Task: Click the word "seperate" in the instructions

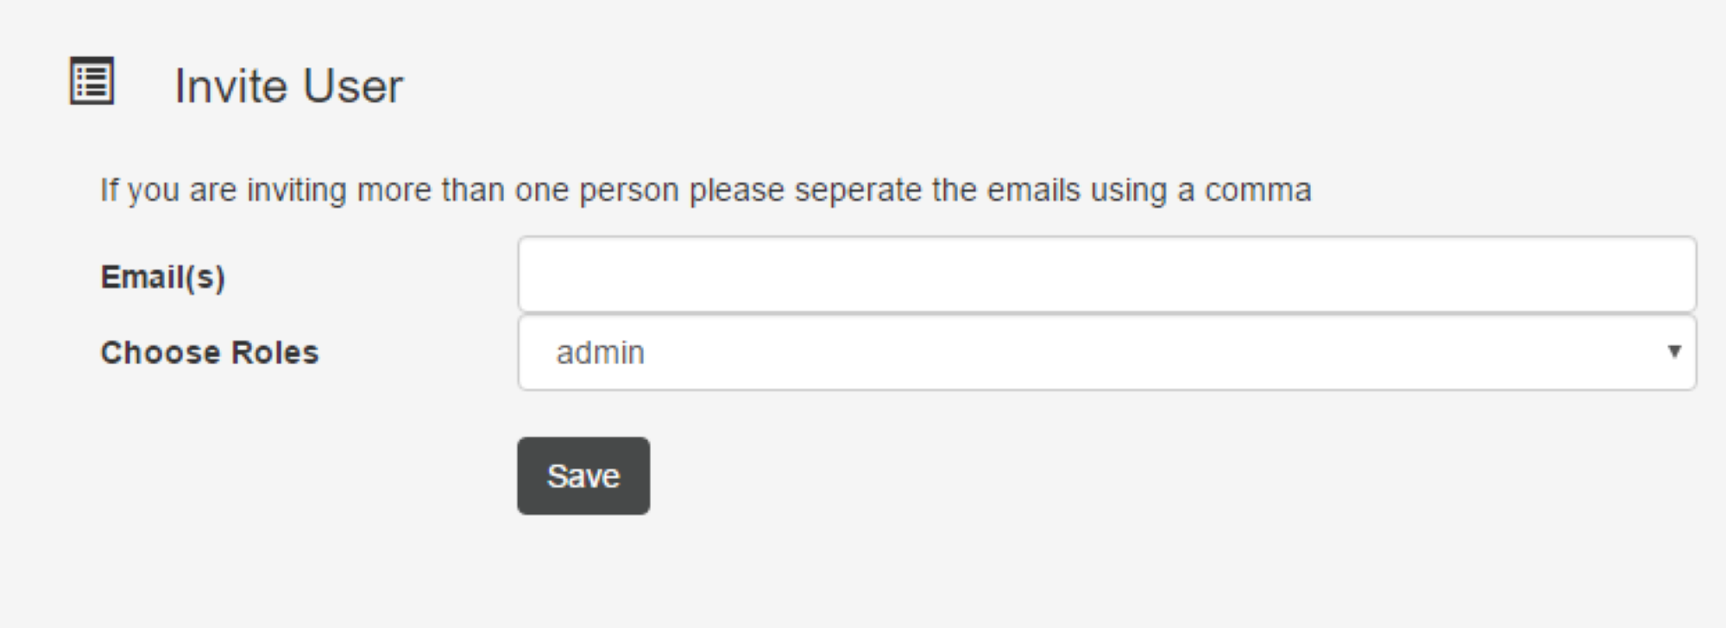Action: click(x=858, y=191)
